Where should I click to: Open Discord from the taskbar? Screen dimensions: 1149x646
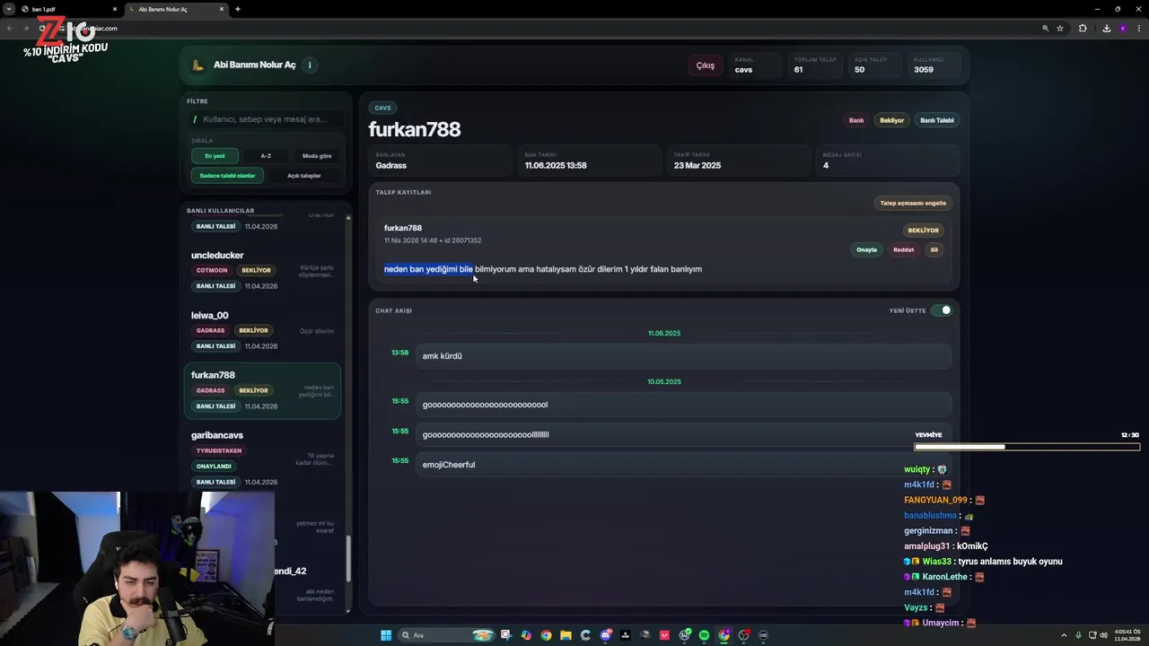pyautogui.click(x=606, y=635)
